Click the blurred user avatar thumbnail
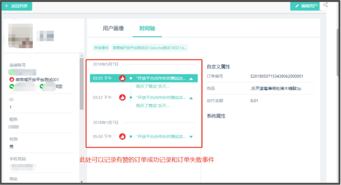341x185 pixels. [x=21, y=36]
